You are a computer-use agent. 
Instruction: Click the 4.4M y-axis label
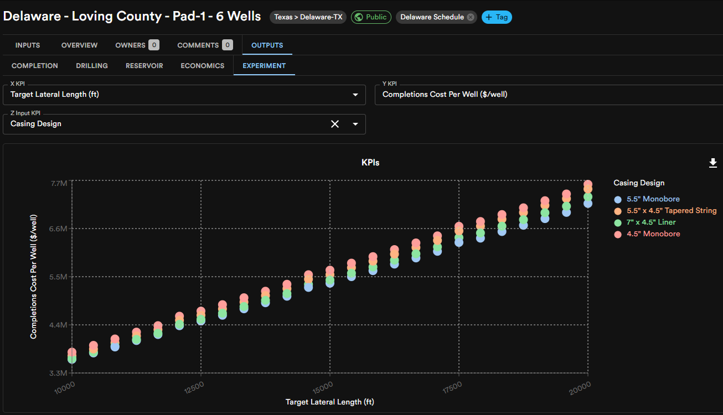59,325
